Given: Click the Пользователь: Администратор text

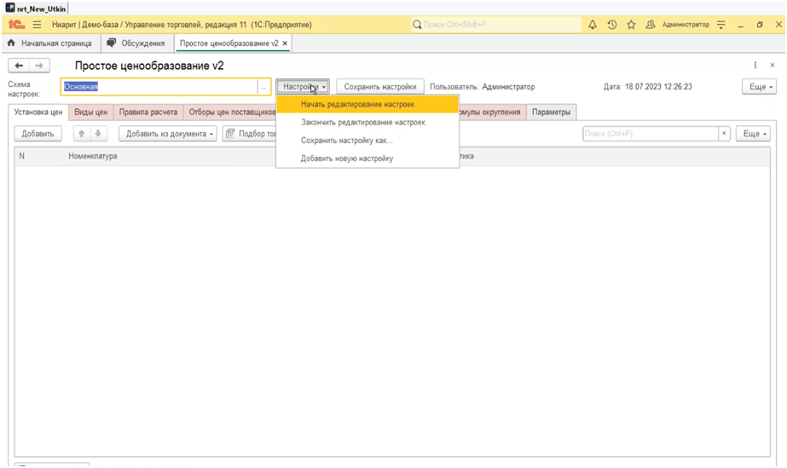Looking at the screenshot, I should click(483, 87).
